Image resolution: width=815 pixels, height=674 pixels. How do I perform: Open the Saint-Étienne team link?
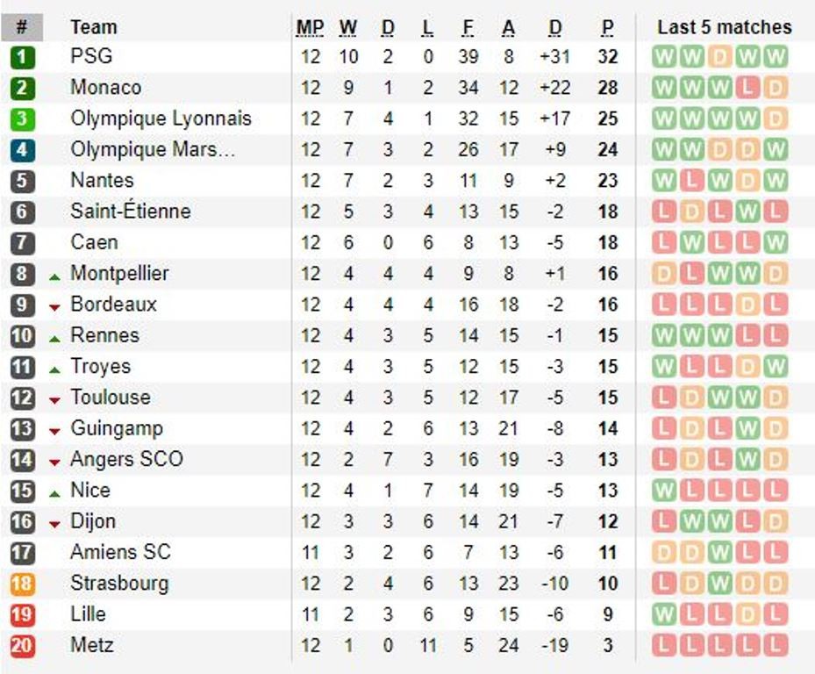tap(130, 212)
